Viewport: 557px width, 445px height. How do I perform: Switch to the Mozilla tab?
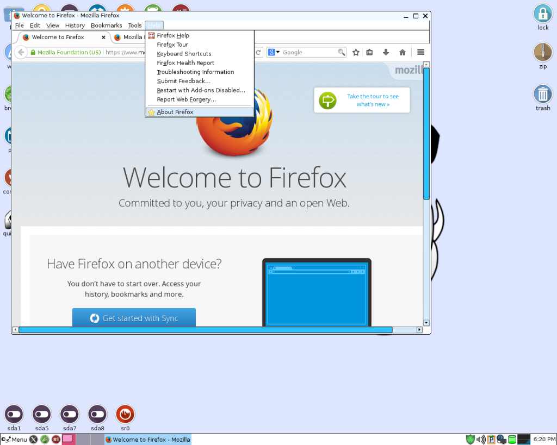(129, 37)
